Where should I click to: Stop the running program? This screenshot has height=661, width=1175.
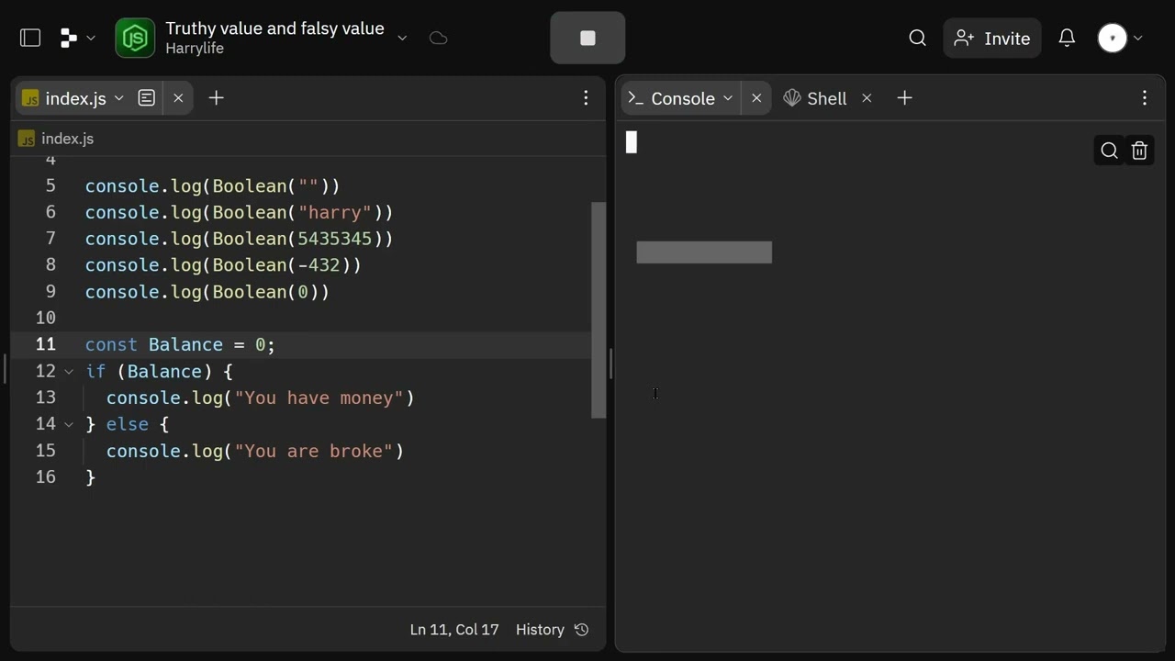(x=587, y=38)
